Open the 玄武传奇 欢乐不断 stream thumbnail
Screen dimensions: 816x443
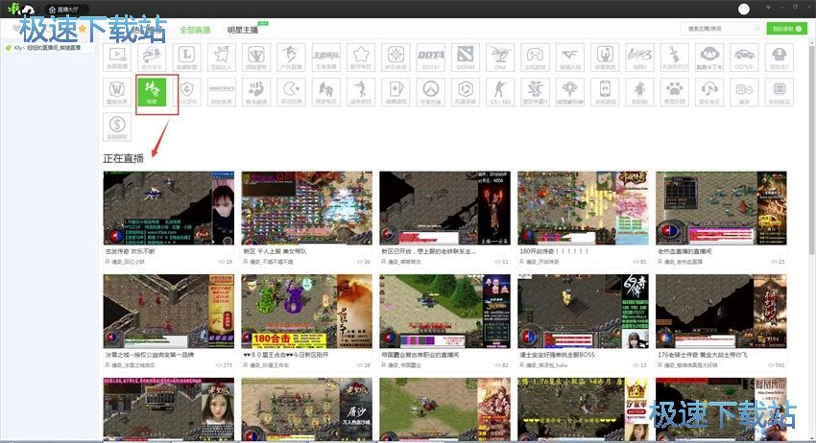coord(169,208)
